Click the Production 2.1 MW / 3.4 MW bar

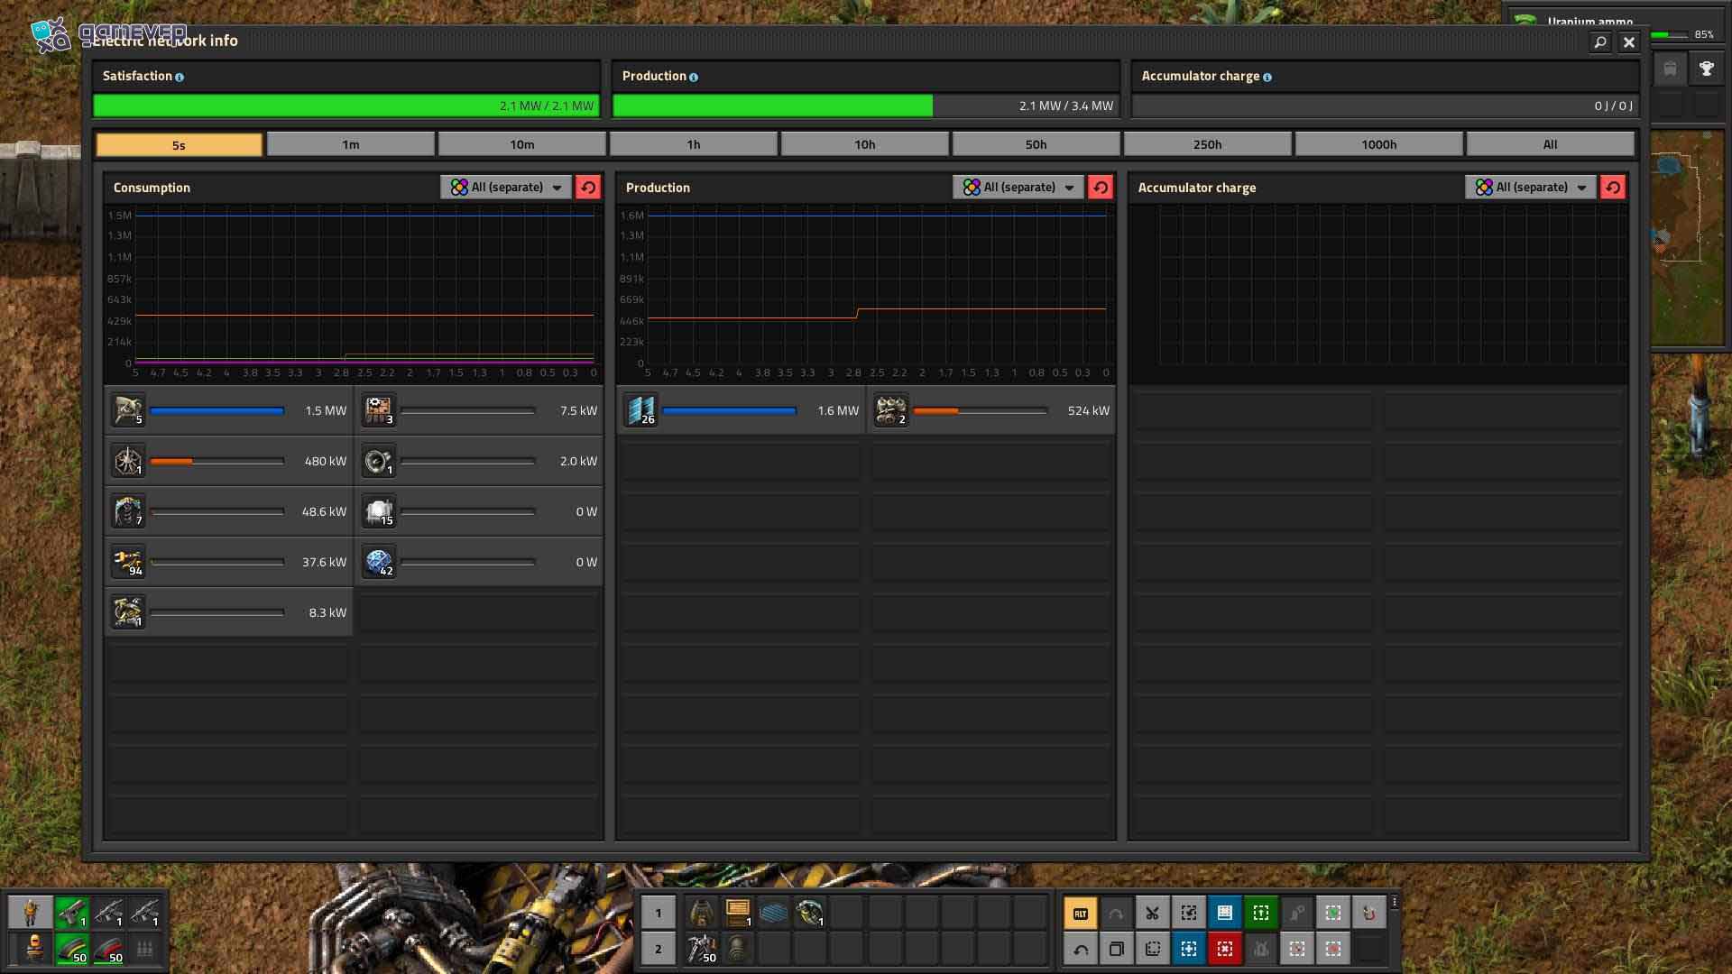click(865, 106)
